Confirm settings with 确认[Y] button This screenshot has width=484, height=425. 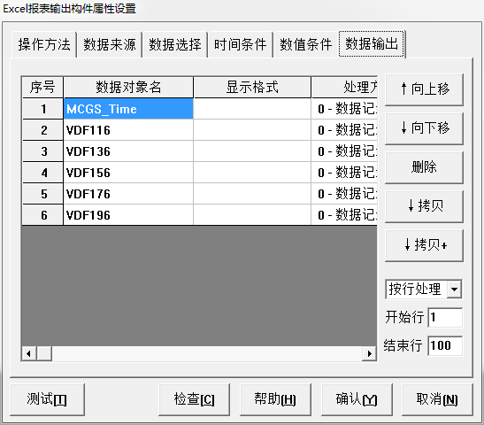[x=357, y=399]
